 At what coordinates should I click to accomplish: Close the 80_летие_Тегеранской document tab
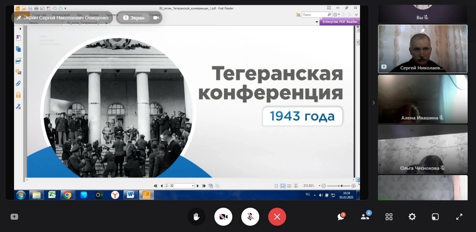pyautogui.click(x=107, y=23)
